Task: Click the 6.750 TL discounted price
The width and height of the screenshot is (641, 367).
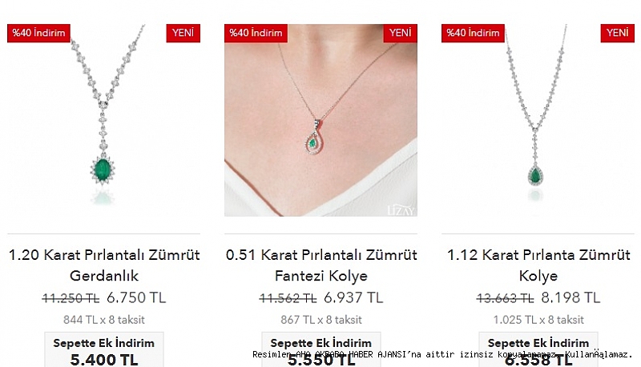Action: tap(136, 297)
